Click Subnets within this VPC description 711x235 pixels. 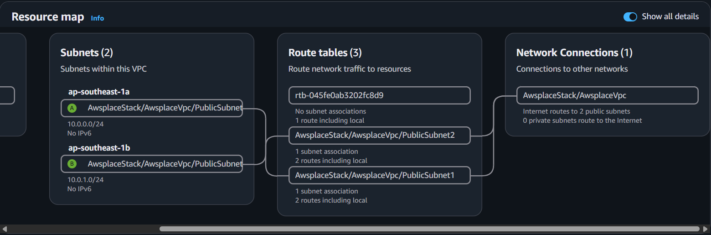coord(103,69)
